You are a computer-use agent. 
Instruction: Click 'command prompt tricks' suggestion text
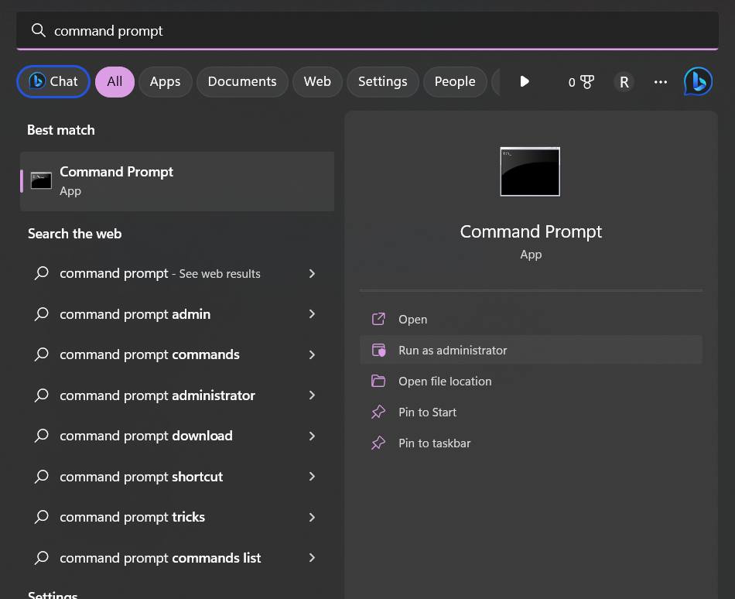click(132, 517)
